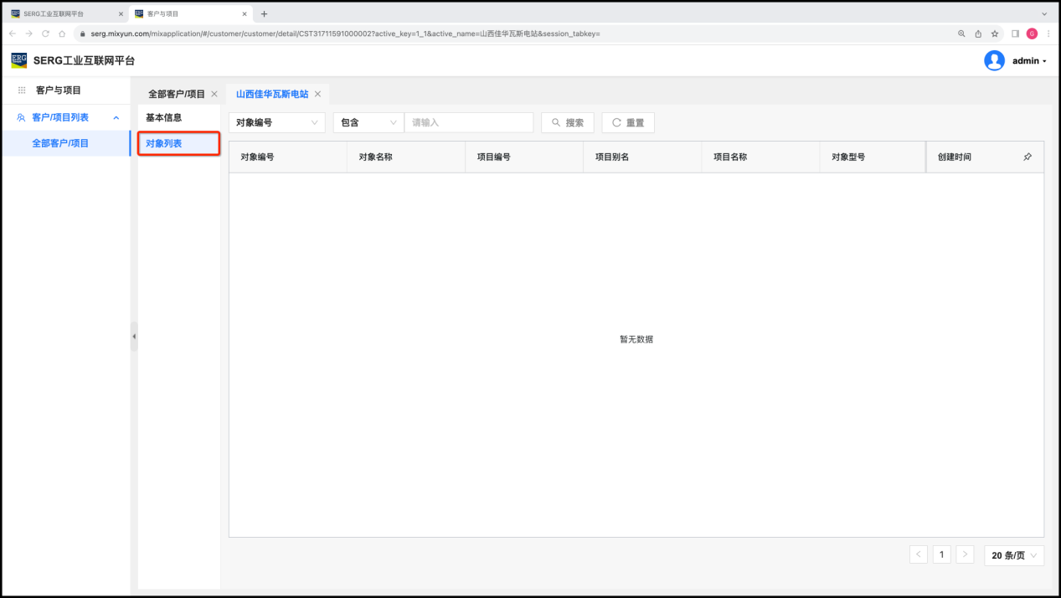This screenshot has height=598, width=1061.
Task: Click the pin icon in 创建时间 column header
Action: point(1028,157)
